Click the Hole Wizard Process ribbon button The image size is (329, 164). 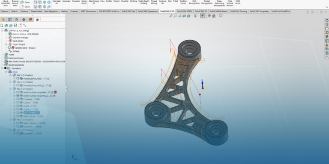(x=230, y=3)
